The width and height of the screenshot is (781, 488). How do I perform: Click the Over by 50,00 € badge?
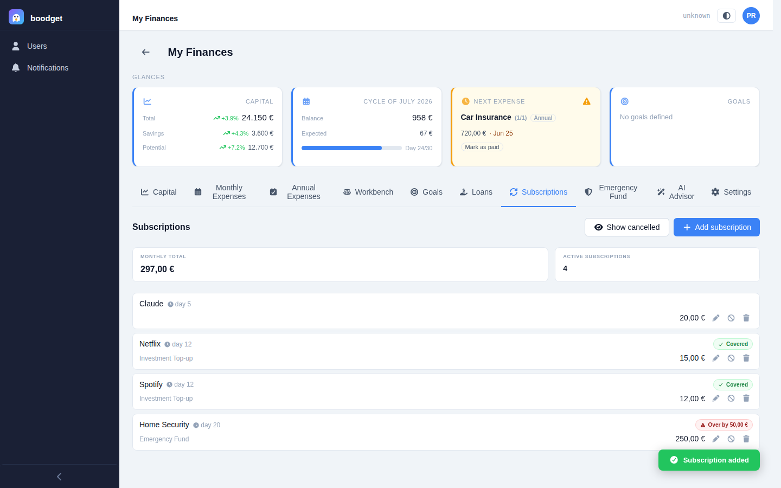tap(724, 425)
